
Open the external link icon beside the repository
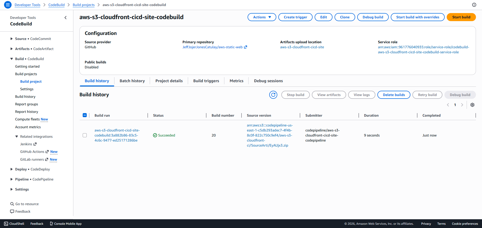click(246, 47)
